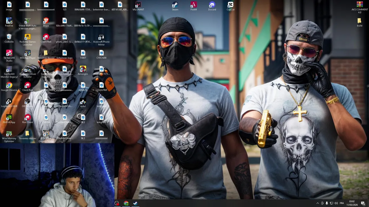Open the Riot Client shortcut

[27, 119]
